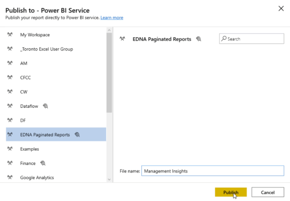Pick the DF workspace
Screen dimensions: 290x201
pyautogui.click(x=56, y=120)
